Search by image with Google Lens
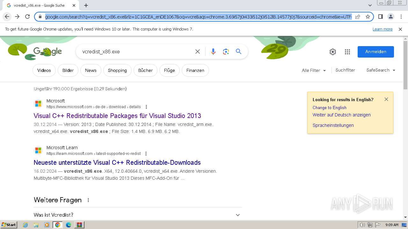This screenshot has height=229, width=408. click(226, 52)
